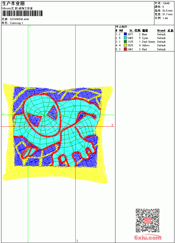The image size is (175, 243).
Task: Click the 'Cyan' description text
Action: click(145, 38)
